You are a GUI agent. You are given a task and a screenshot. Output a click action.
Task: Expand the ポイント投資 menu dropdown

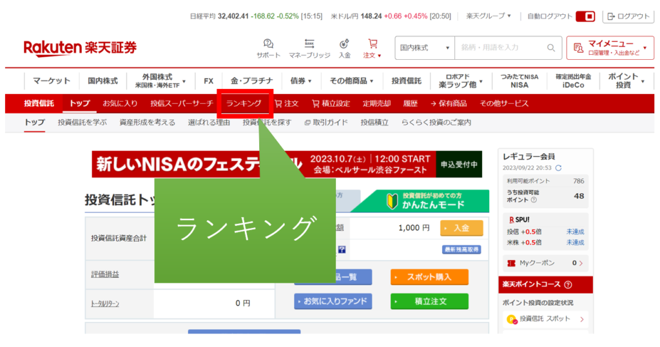coord(625,80)
